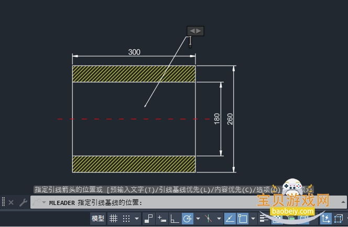Open polar tracking angle dropdown arrow
Image resolution: width=348 pixels, height=227 pixels.
[x=198, y=219]
